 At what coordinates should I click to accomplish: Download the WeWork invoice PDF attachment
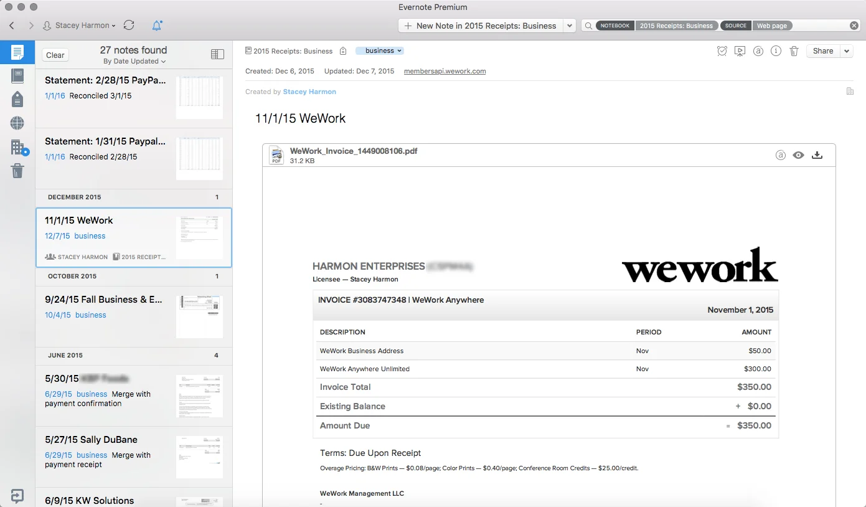coord(817,155)
